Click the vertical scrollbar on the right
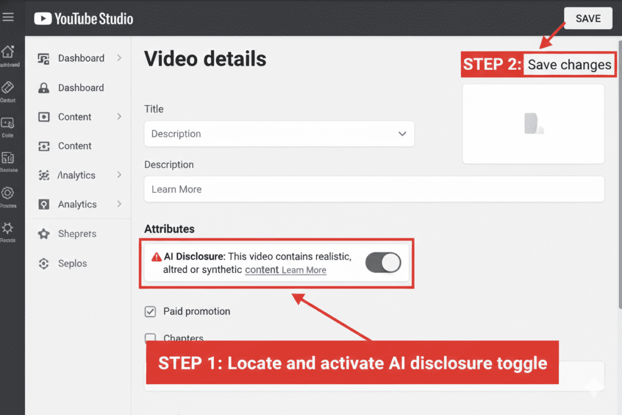Viewport: 622px width, 415px height. [x=620, y=174]
